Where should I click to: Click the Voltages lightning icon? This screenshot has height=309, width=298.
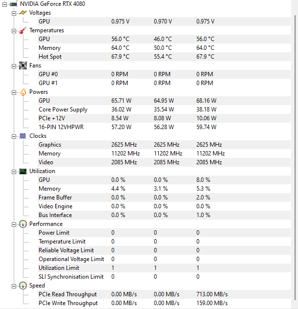[x=22, y=13]
